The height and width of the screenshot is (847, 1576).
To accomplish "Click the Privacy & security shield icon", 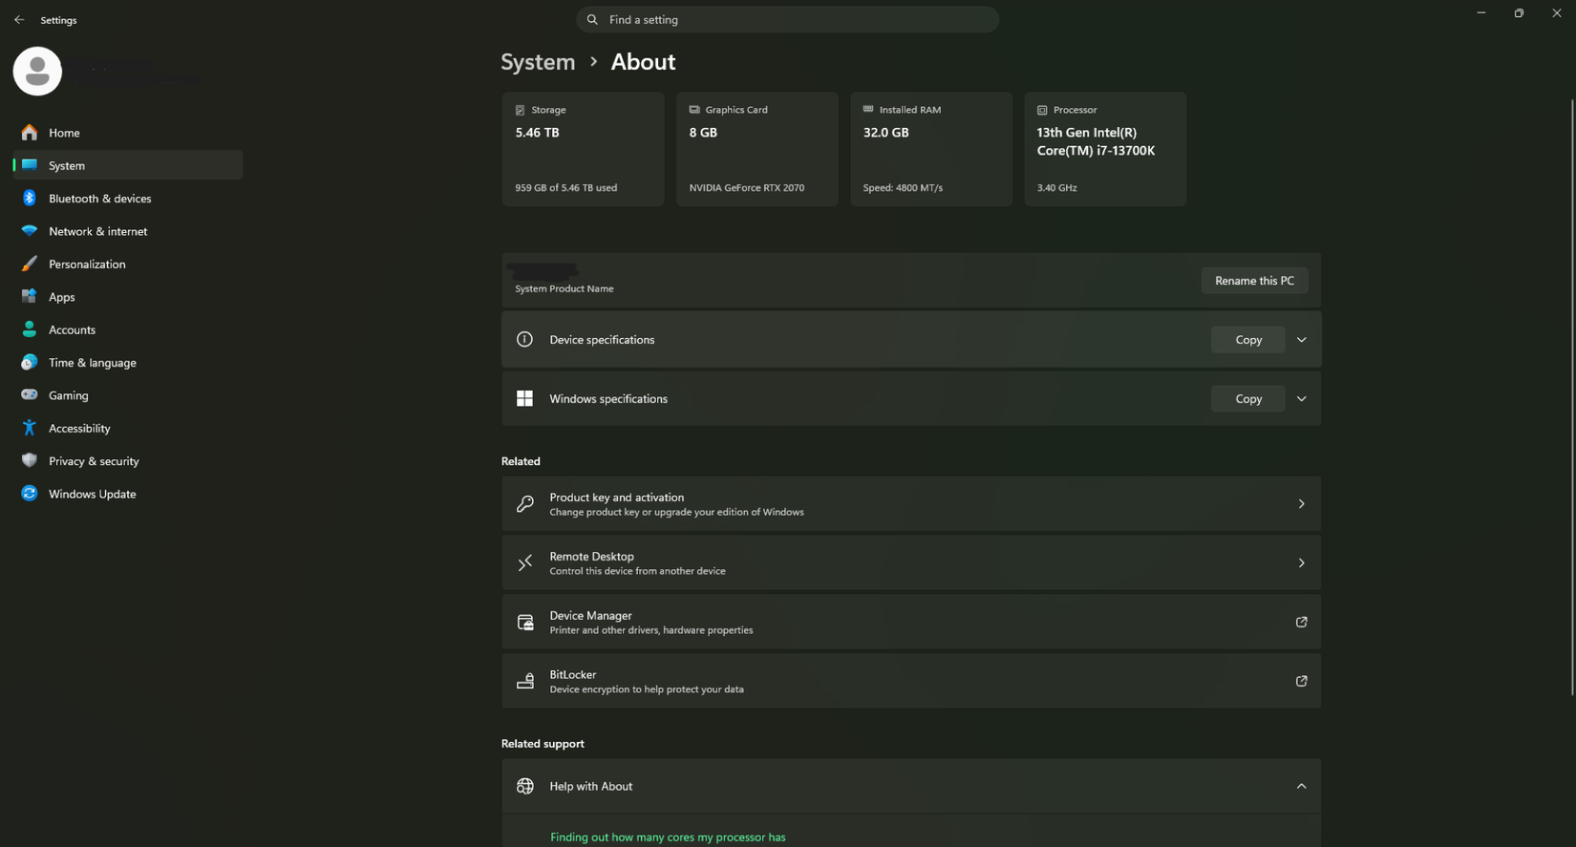I will 30,460.
